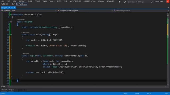Open the feedback speech bubble icon
Screen dimensions: 170x95
tap(125, 2)
